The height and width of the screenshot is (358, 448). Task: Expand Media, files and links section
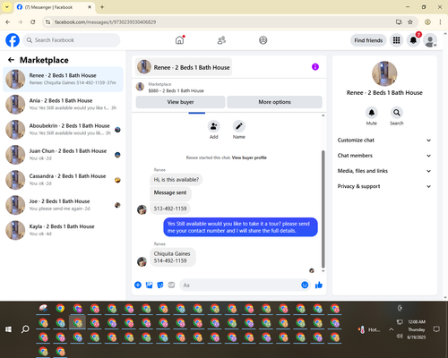coord(384,171)
